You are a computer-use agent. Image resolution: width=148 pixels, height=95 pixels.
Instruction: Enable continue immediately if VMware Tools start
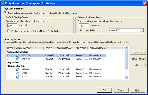[8, 31]
